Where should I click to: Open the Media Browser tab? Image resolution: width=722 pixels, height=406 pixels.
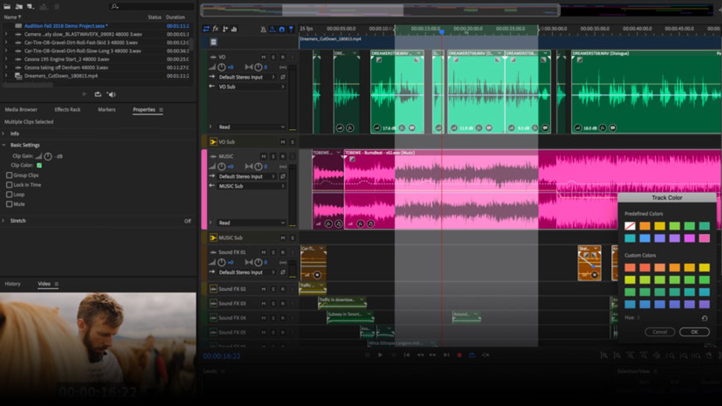21,110
